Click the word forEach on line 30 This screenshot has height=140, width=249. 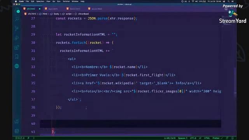click(x=79, y=42)
